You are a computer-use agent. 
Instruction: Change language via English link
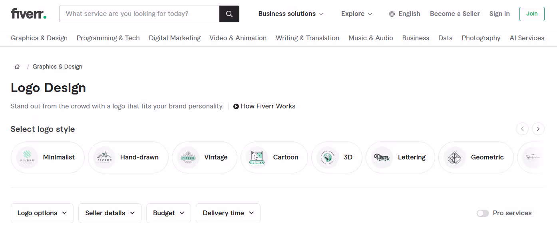[409, 14]
